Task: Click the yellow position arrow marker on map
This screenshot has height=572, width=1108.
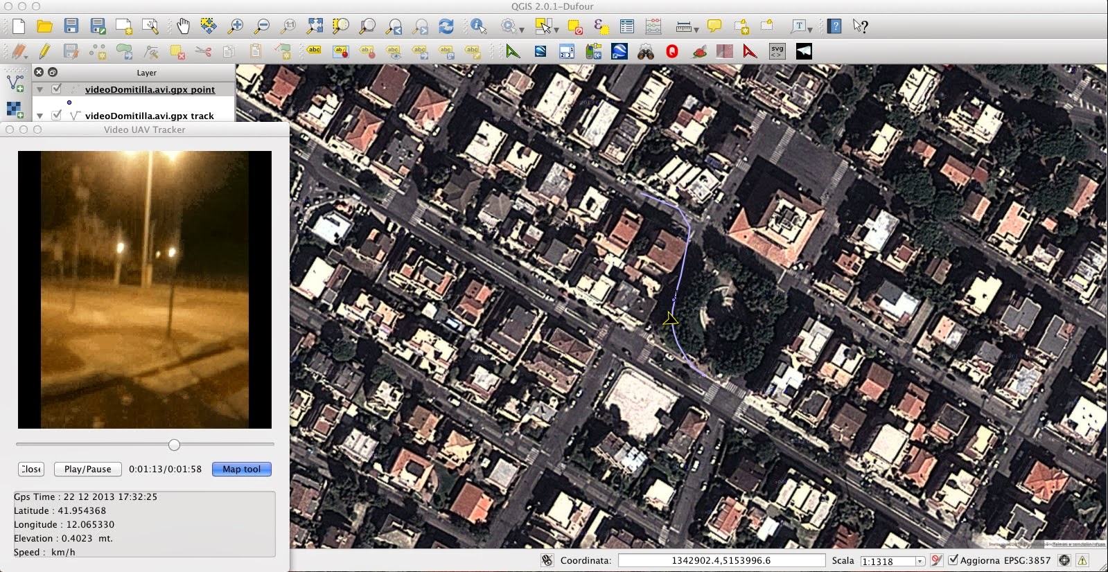Action: pyautogui.click(x=670, y=319)
